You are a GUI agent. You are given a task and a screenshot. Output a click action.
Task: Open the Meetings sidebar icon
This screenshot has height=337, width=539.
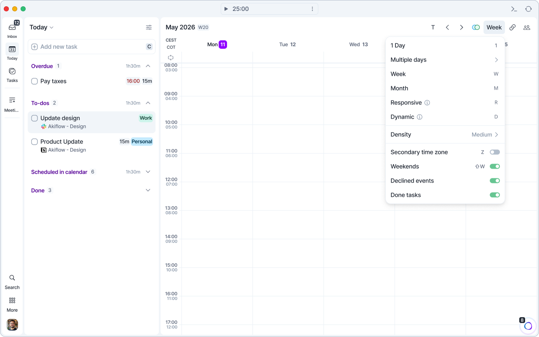click(12, 103)
